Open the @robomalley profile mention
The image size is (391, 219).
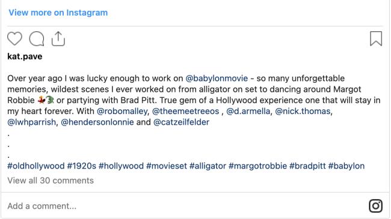[x=122, y=111]
